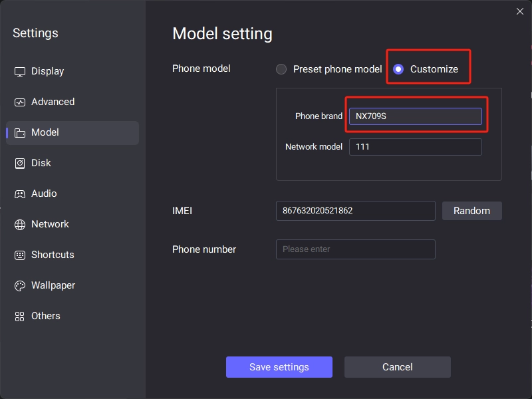This screenshot has height=399, width=532.
Task: Select the Preset phone model radio button
Action: (x=281, y=69)
